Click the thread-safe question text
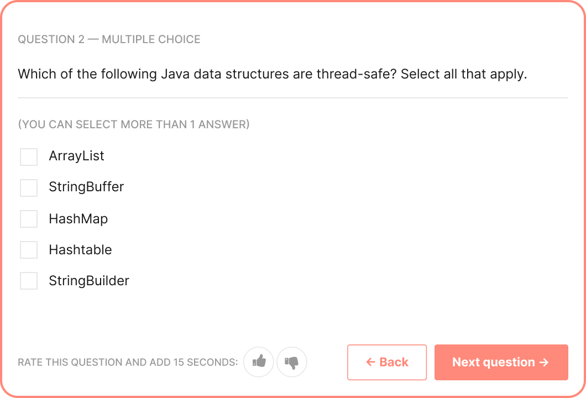This screenshot has width=586, height=398. pyautogui.click(x=273, y=74)
